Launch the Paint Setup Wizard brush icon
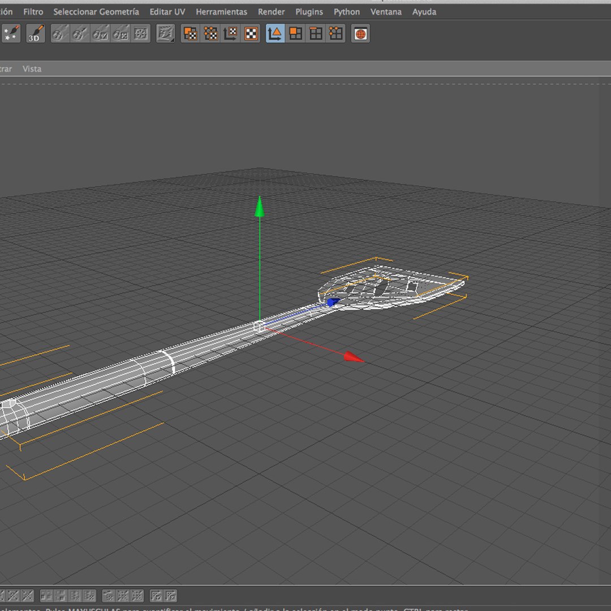Screen dimensions: 611x611 coord(11,33)
